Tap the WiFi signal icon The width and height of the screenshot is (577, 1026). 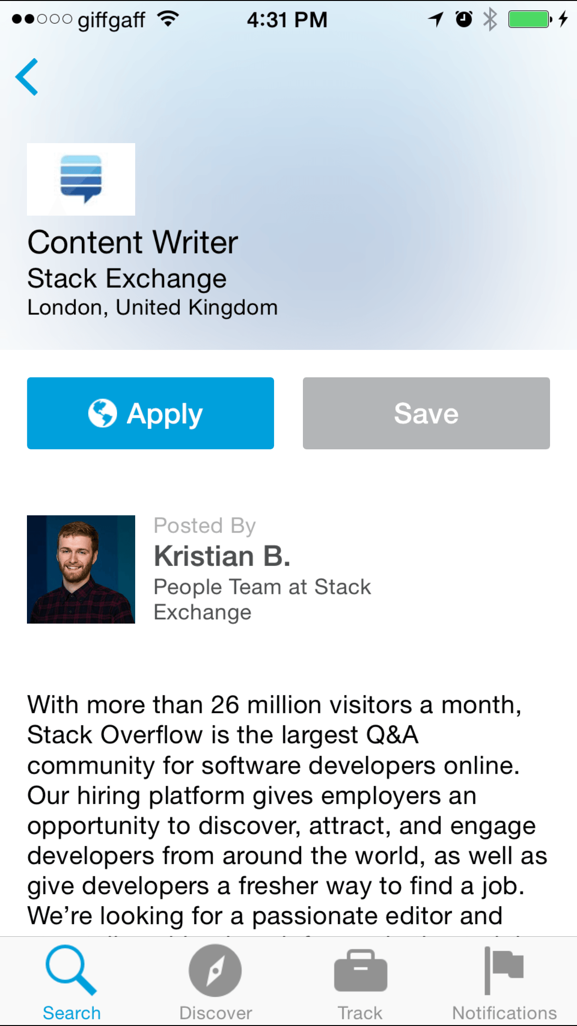pos(168,19)
